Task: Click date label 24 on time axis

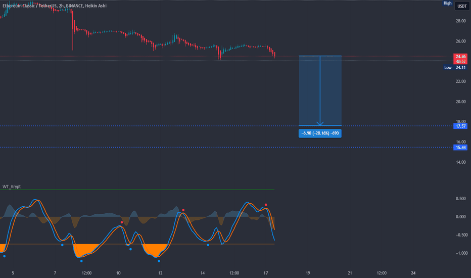Action: [413, 273]
